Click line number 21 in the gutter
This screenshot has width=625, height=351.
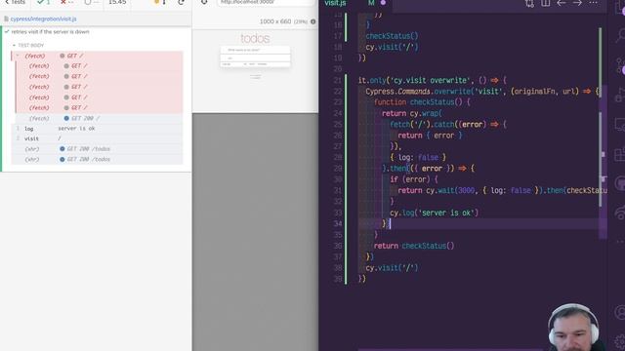point(338,80)
